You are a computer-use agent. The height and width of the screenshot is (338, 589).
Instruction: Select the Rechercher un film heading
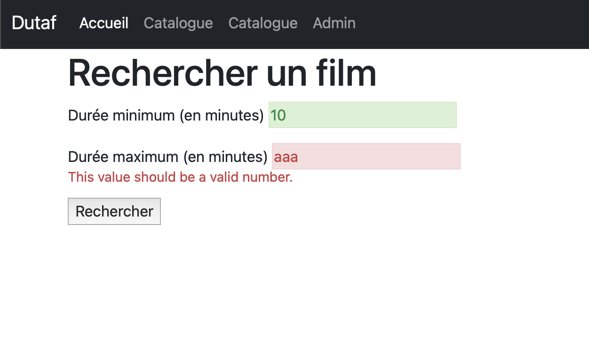coord(222,73)
